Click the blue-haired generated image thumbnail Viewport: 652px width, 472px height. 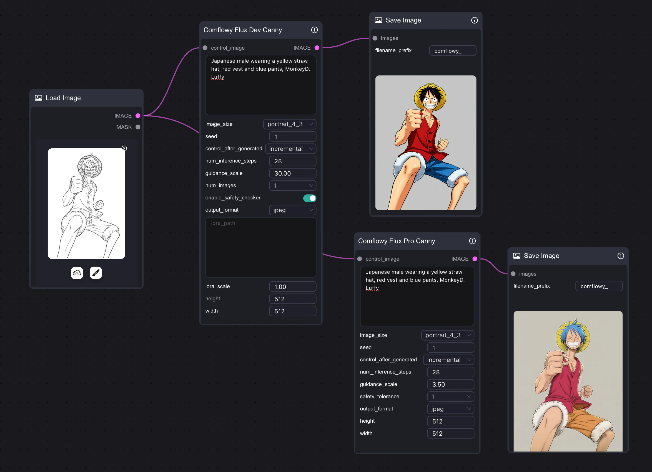click(x=568, y=381)
